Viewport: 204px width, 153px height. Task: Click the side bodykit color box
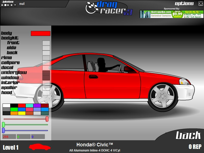pyautogui.click(x=46, y=48)
